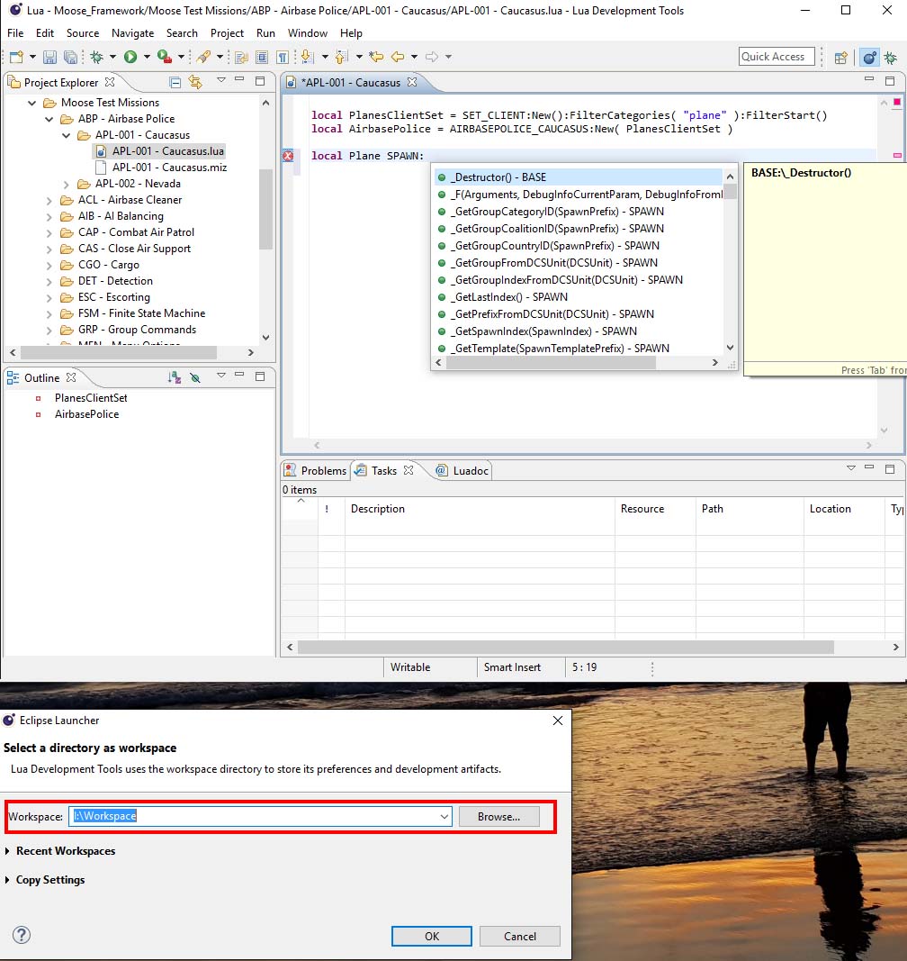Minimize the Project Explorer panel
This screenshot has width=907, height=961.
(239, 80)
